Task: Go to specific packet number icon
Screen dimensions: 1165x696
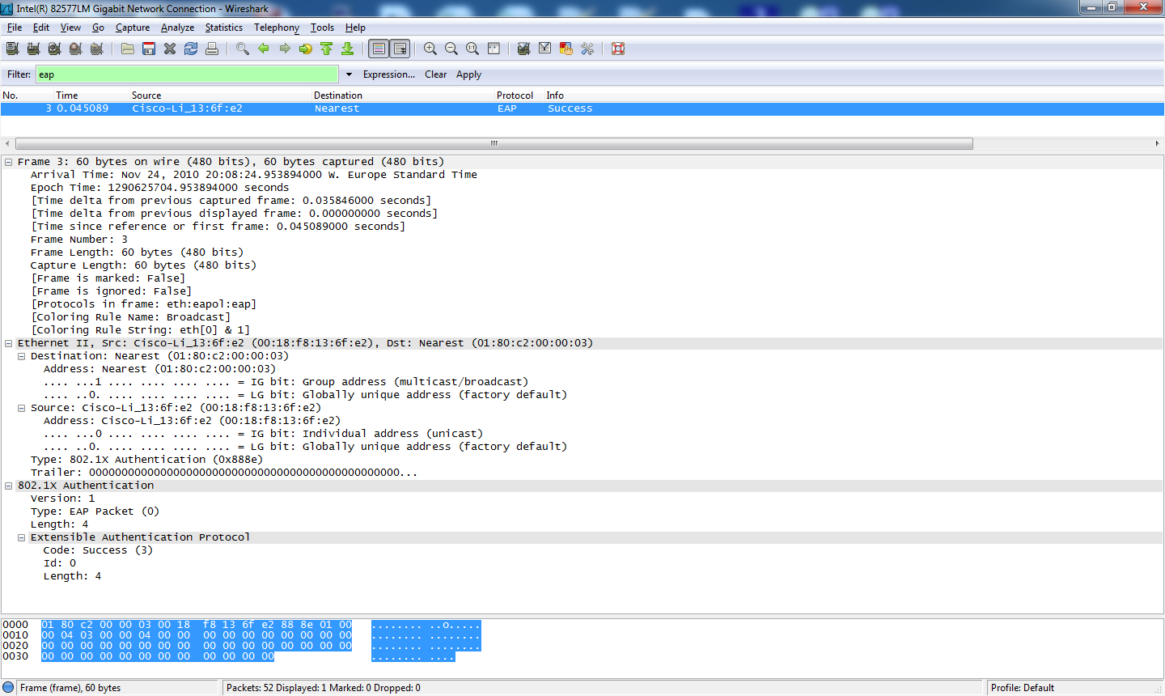Action: [x=306, y=49]
